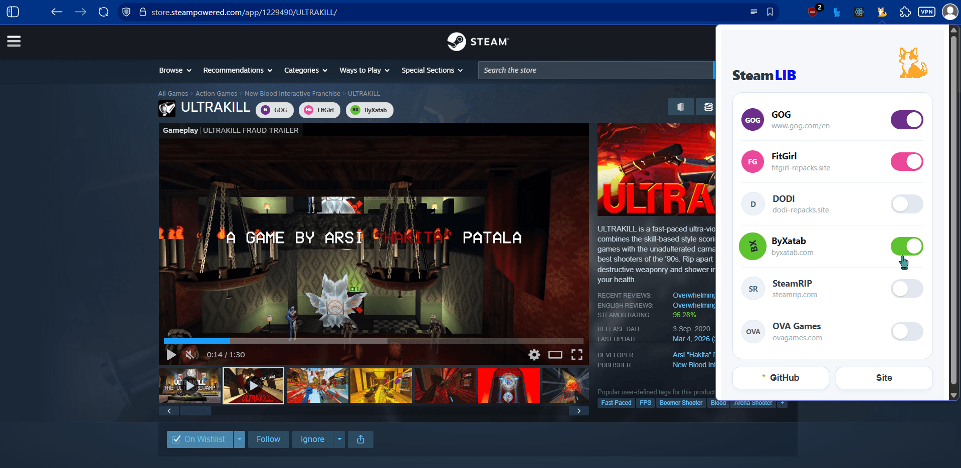Click the GOG badge beside the ULTRAKILL title
The height and width of the screenshot is (468, 961).
point(274,110)
